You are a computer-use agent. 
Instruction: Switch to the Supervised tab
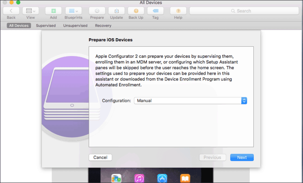(x=46, y=26)
